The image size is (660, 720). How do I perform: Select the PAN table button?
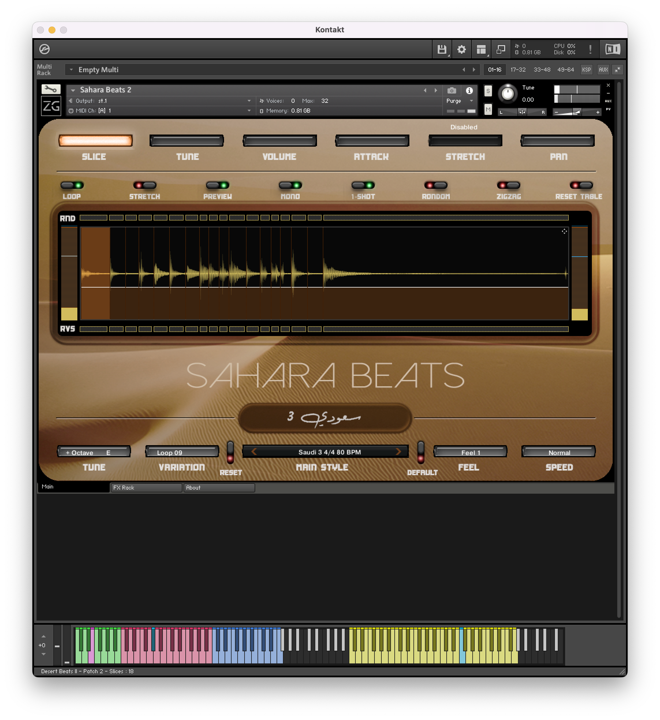coord(558,141)
